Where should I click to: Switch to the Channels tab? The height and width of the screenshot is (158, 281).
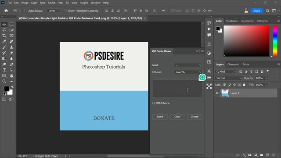coord(233,65)
